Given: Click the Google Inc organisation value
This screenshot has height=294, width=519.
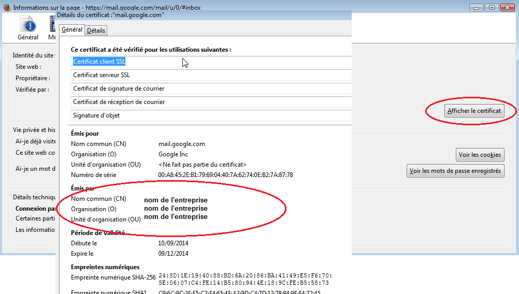Looking at the screenshot, I should pyautogui.click(x=173, y=154).
